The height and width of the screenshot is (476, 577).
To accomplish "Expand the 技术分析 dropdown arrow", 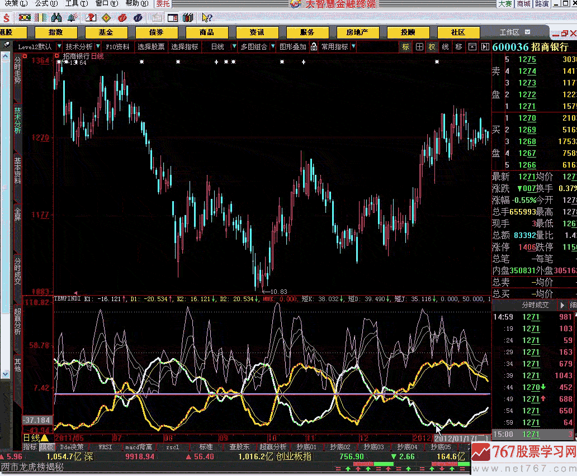I will (x=98, y=46).
